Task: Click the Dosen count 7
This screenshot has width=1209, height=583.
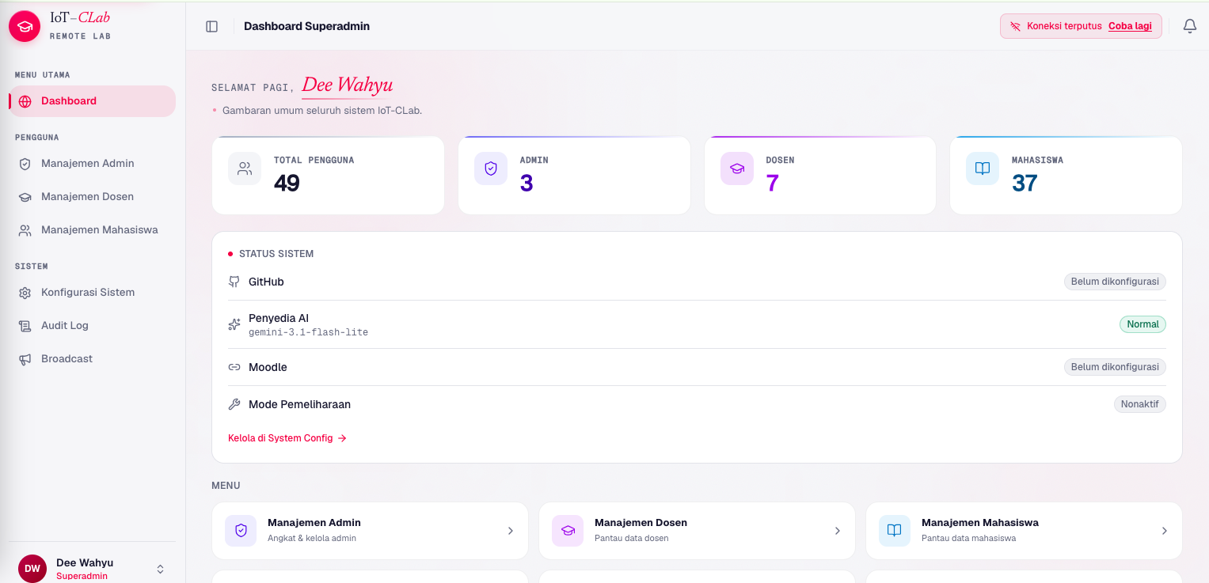Action: [773, 184]
